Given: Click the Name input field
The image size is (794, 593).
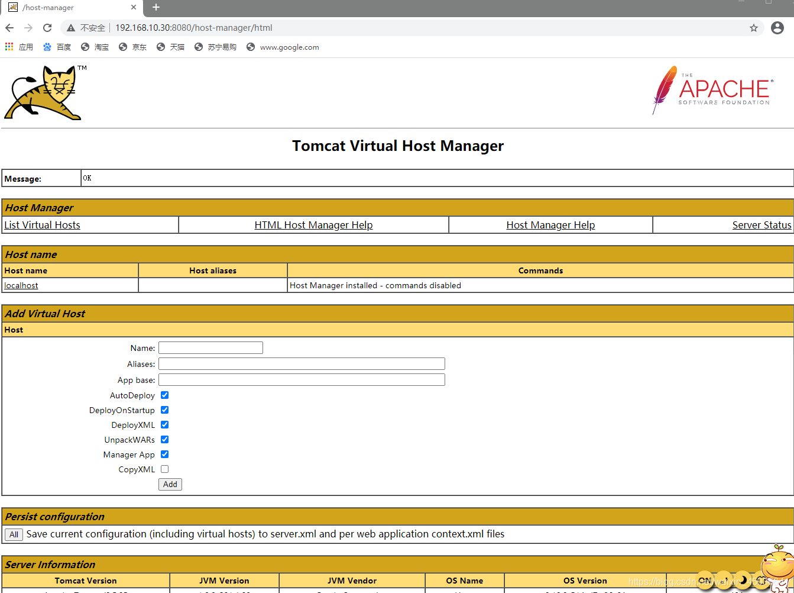Looking at the screenshot, I should 210,348.
